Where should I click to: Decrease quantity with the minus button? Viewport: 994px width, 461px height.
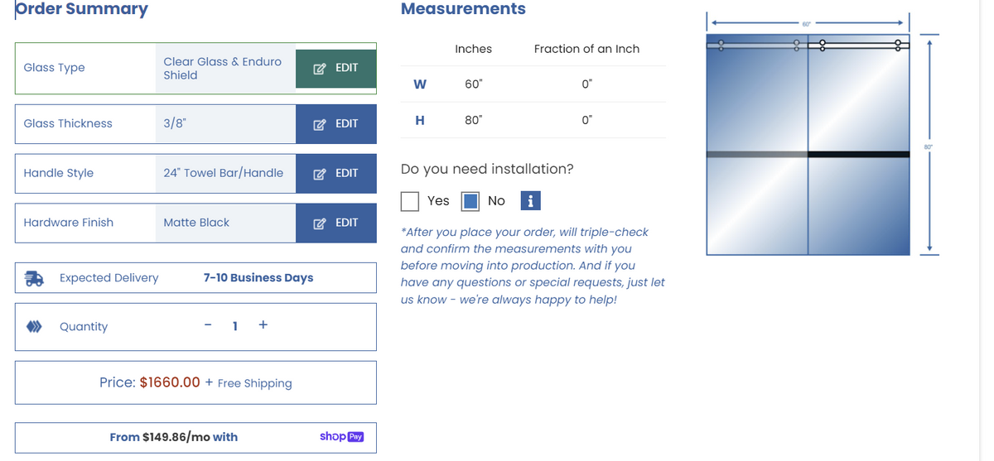coord(207,325)
